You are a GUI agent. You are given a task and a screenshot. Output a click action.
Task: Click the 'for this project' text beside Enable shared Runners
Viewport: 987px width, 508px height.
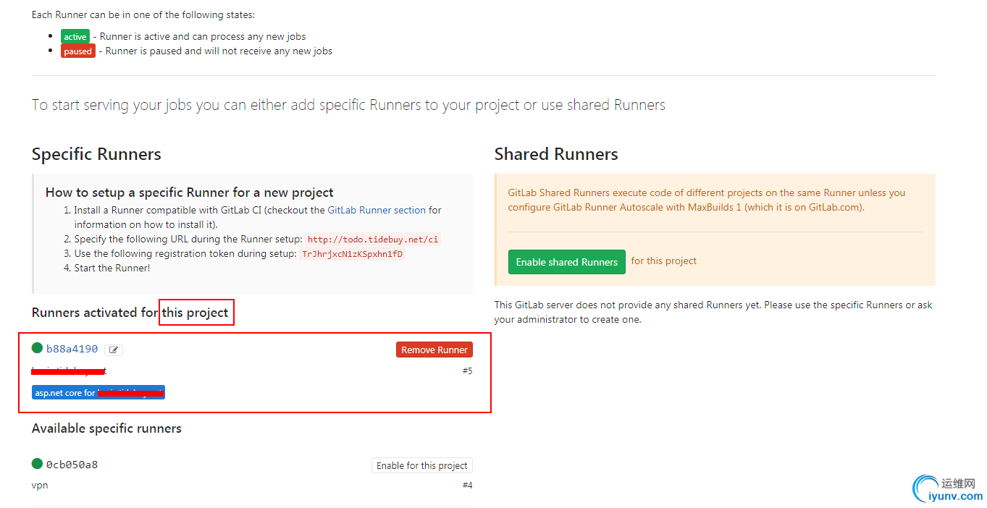(x=664, y=261)
